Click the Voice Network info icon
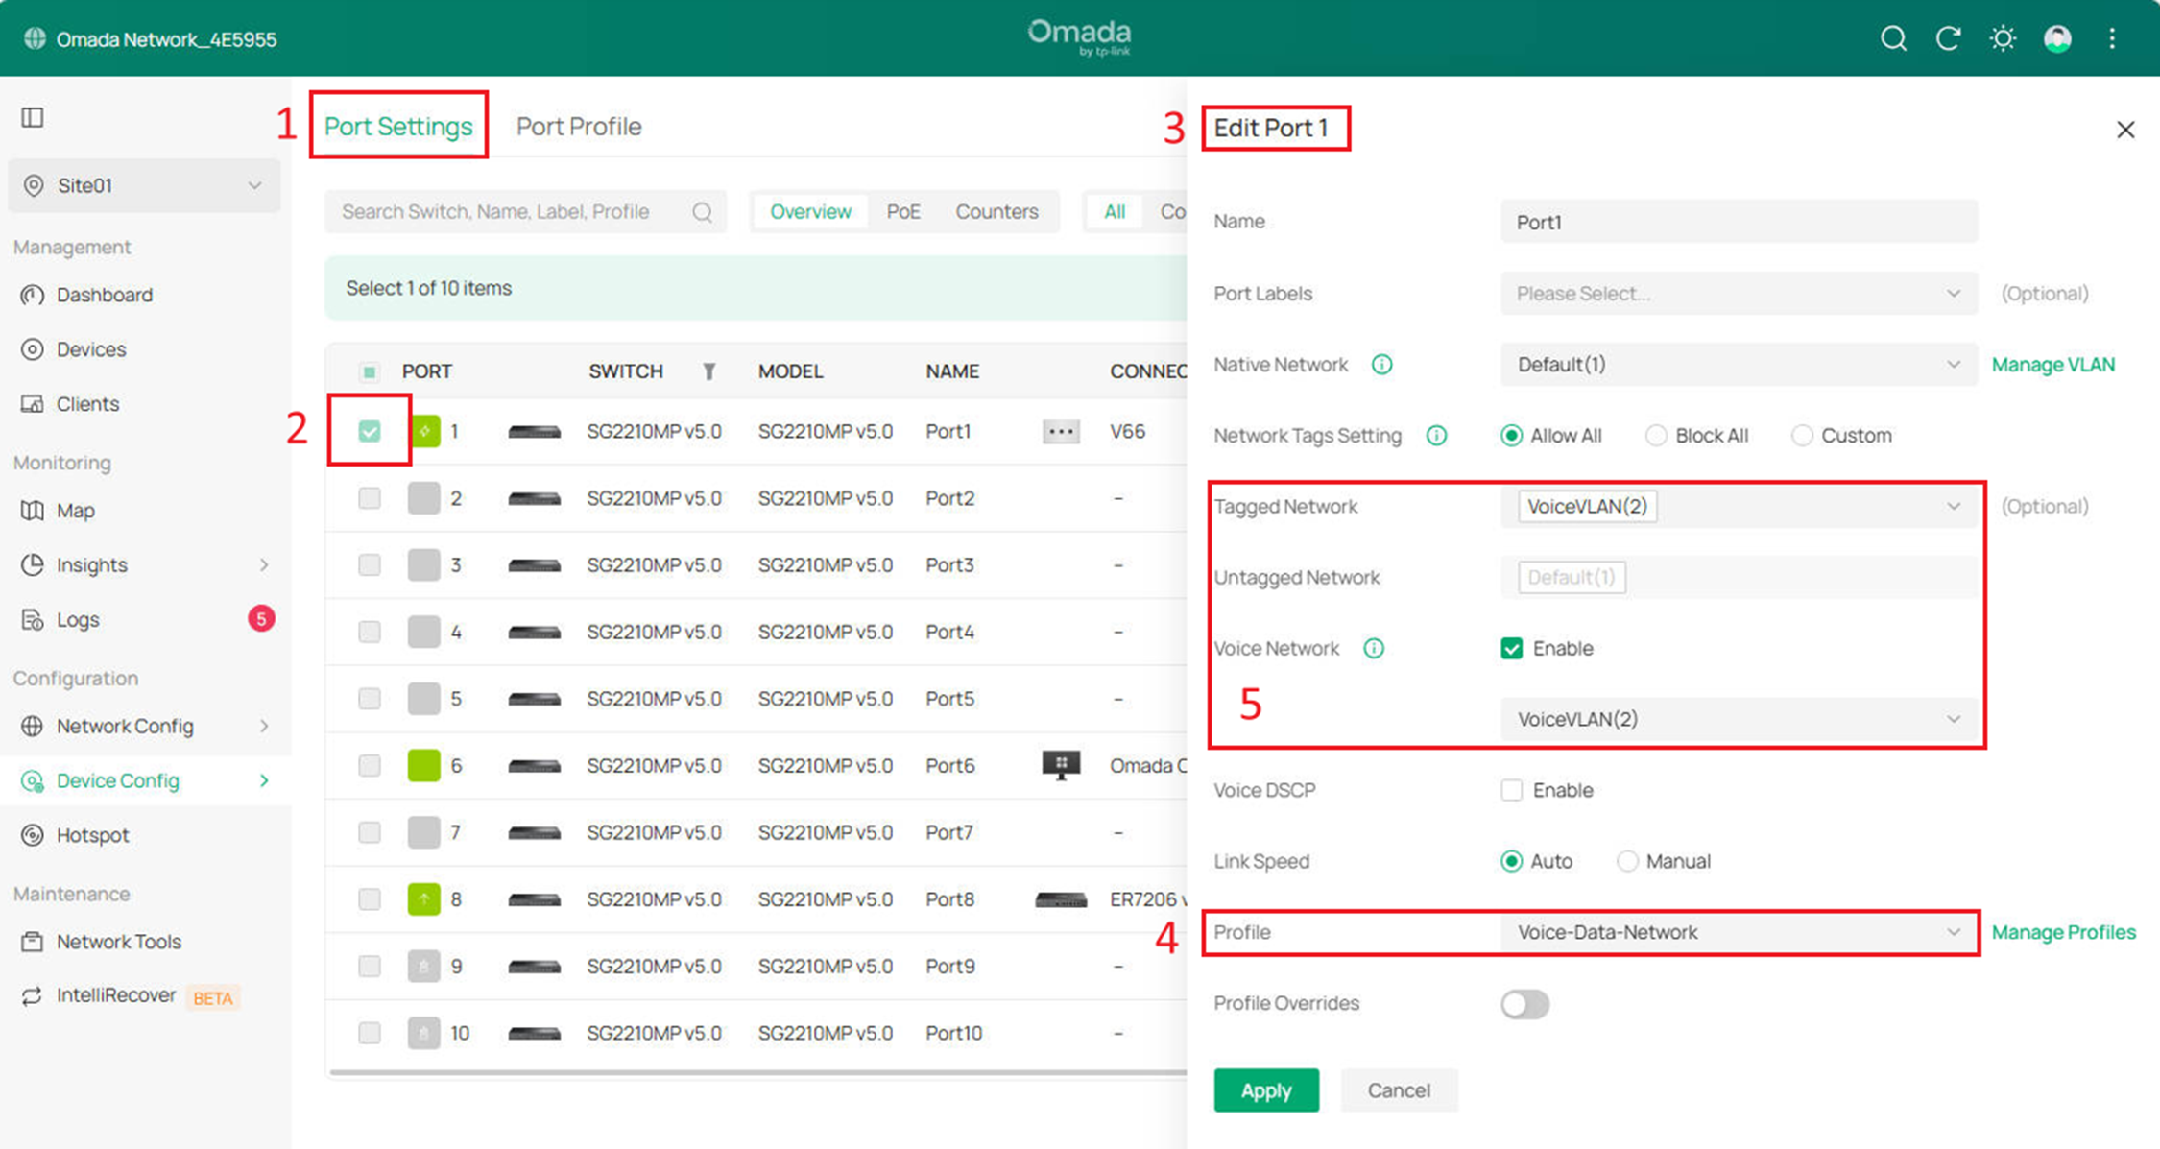The width and height of the screenshot is (2160, 1149). tap(1374, 649)
